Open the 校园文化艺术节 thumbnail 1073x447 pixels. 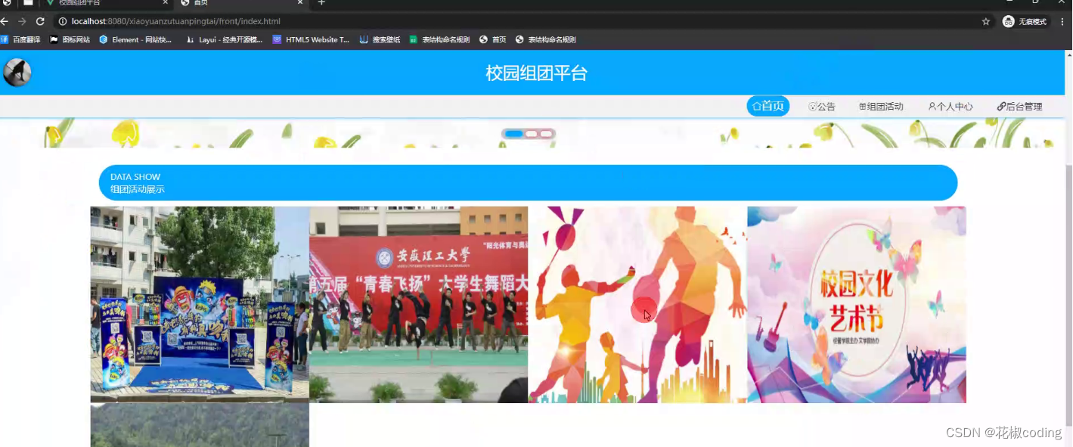coord(857,305)
